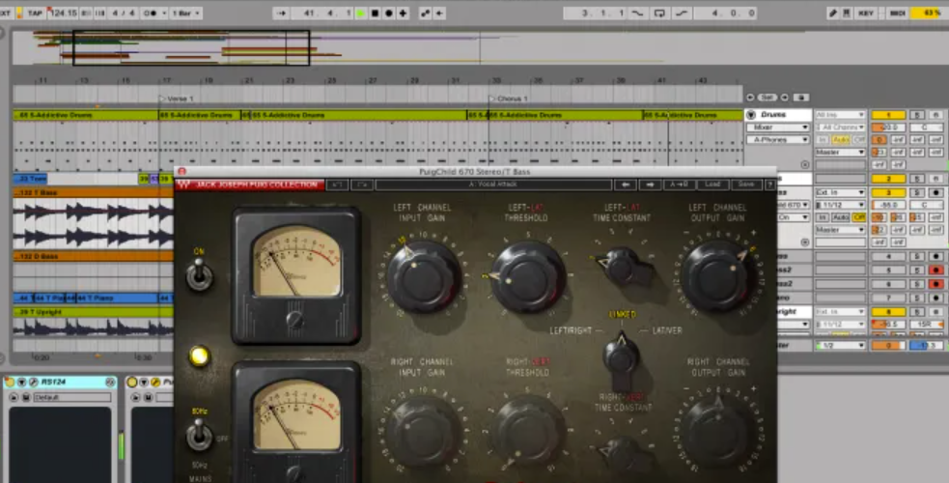Viewport: 949px width, 483px height.
Task: Toggle track 1 activator button
Action: pos(888,114)
